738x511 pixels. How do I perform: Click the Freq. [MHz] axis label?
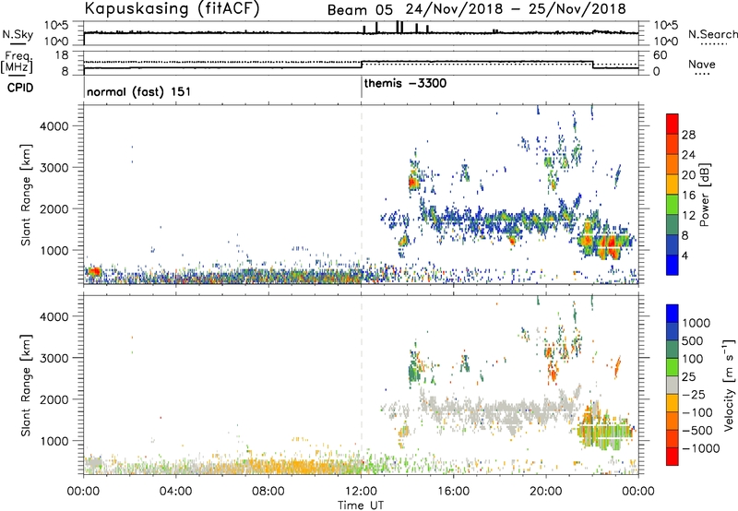point(17,63)
